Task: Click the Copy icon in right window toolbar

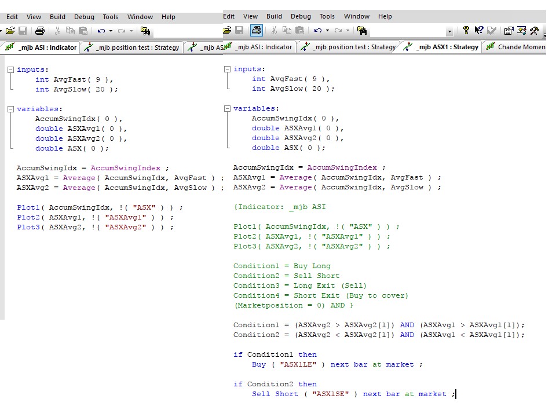Action: pyautogui.click(x=287, y=30)
